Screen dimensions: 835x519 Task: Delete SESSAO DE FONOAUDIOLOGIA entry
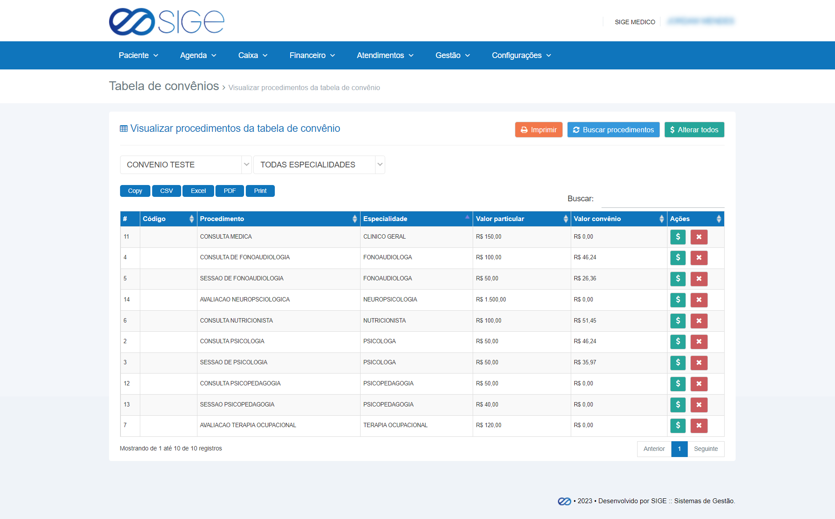coord(699,279)
